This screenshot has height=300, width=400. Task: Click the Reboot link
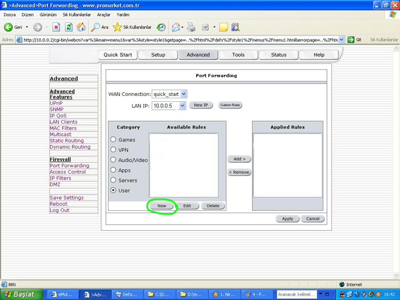click(x=58, y=204)
